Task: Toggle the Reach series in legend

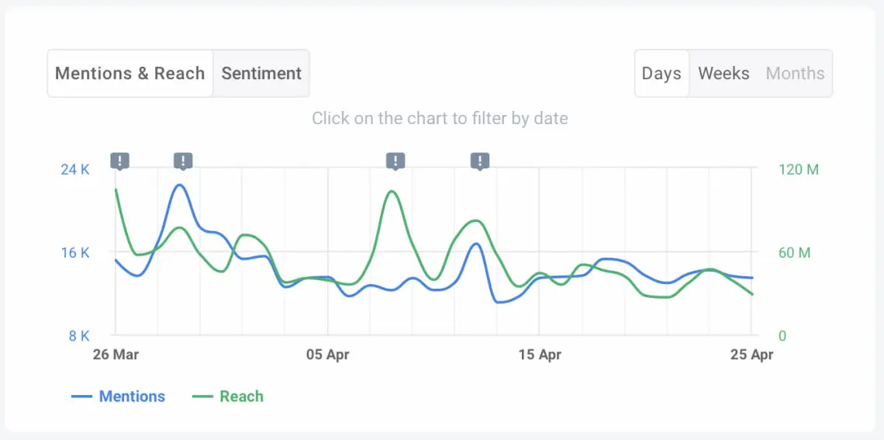Action: coord(241,397)
